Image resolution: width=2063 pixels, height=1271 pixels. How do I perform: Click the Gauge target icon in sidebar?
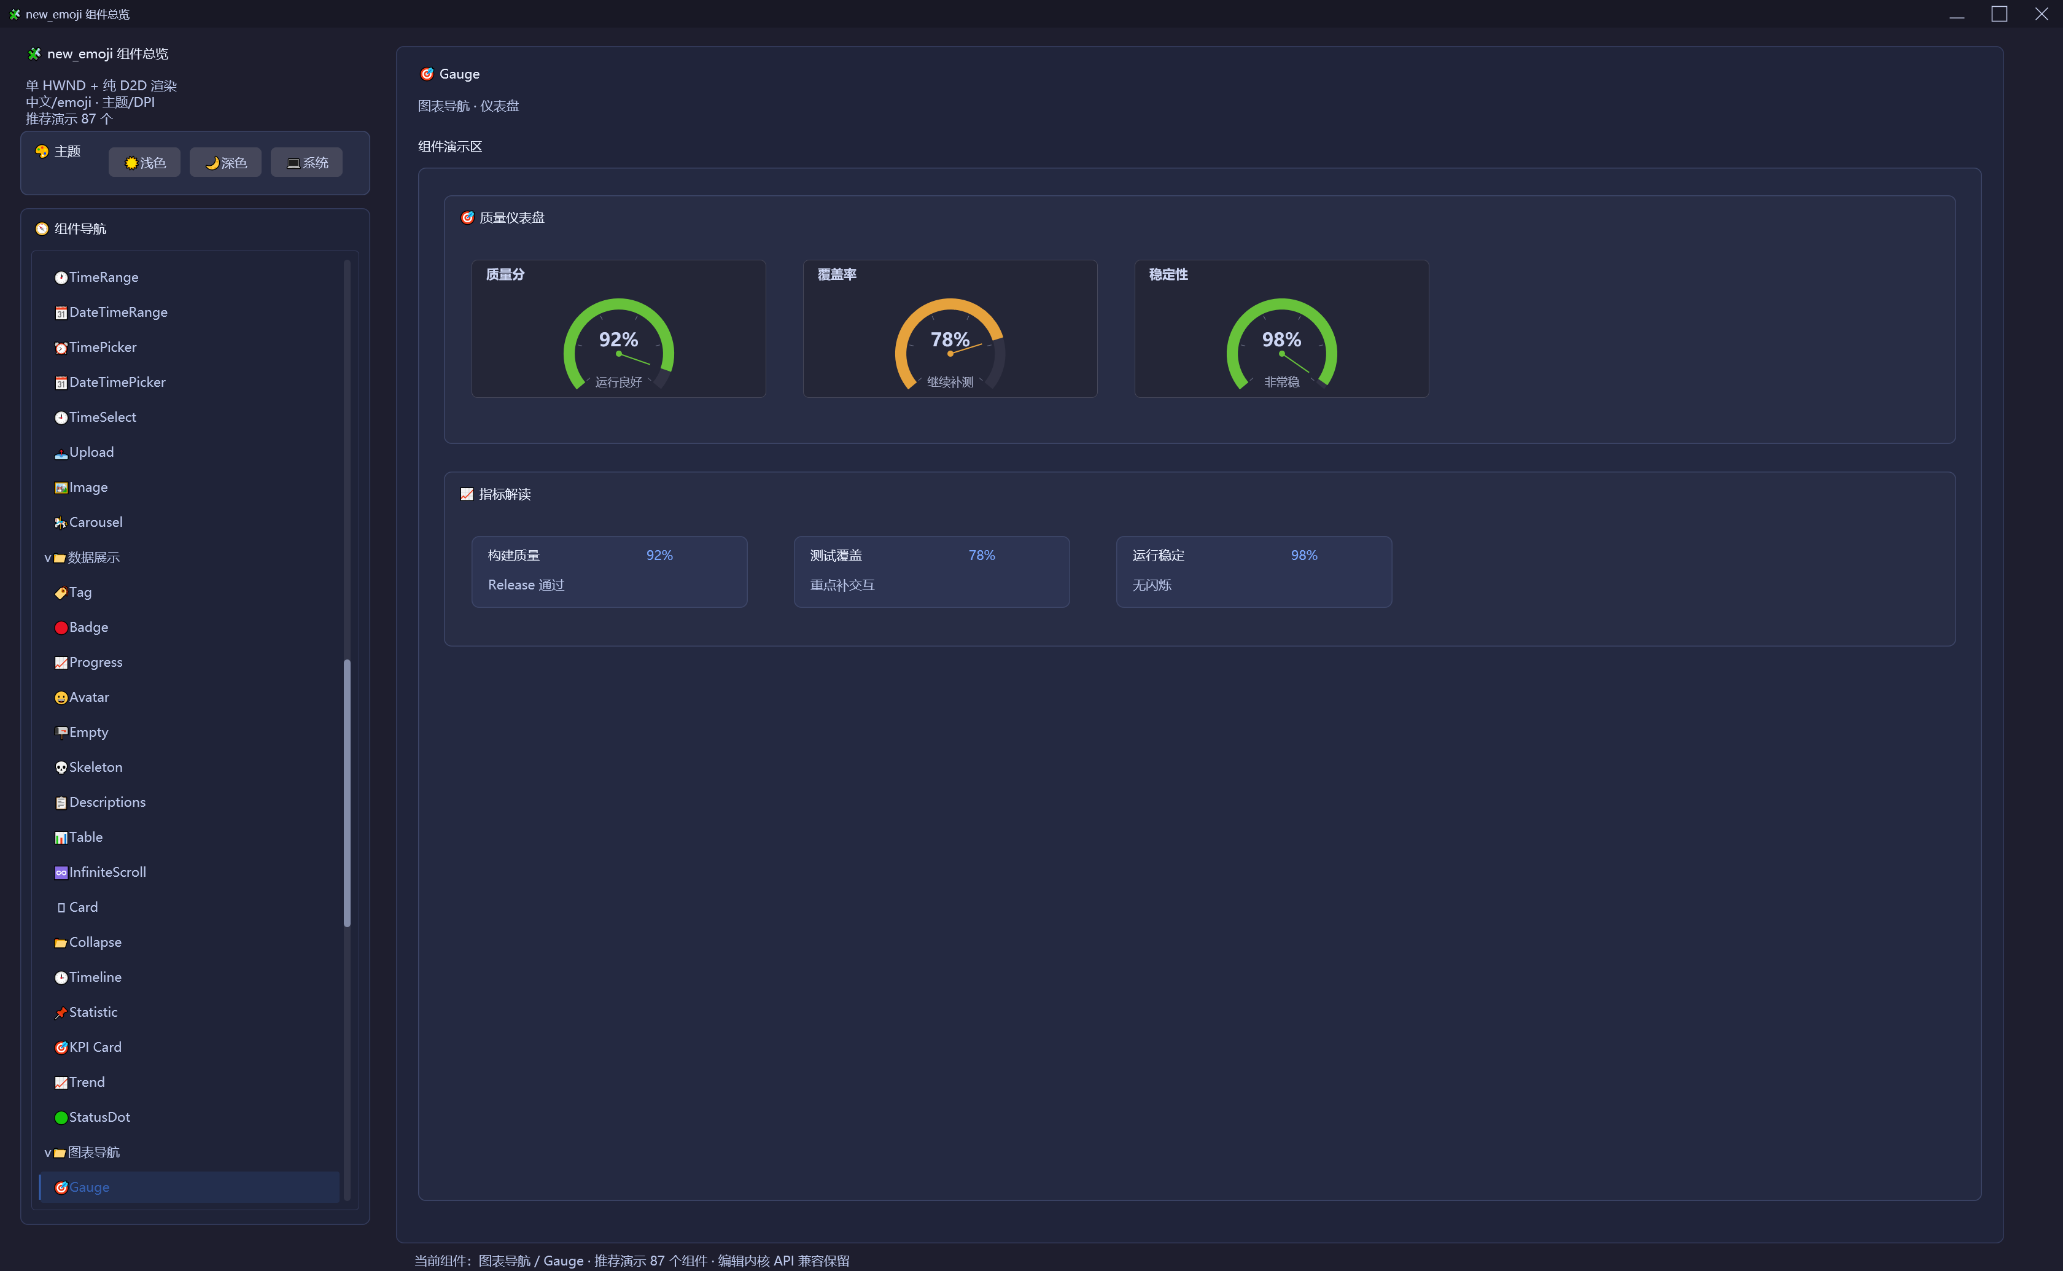(x=61, y=1187)
